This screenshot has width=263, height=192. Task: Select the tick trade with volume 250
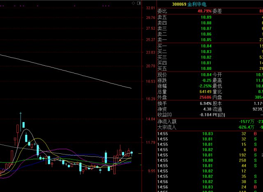point(242,160)
